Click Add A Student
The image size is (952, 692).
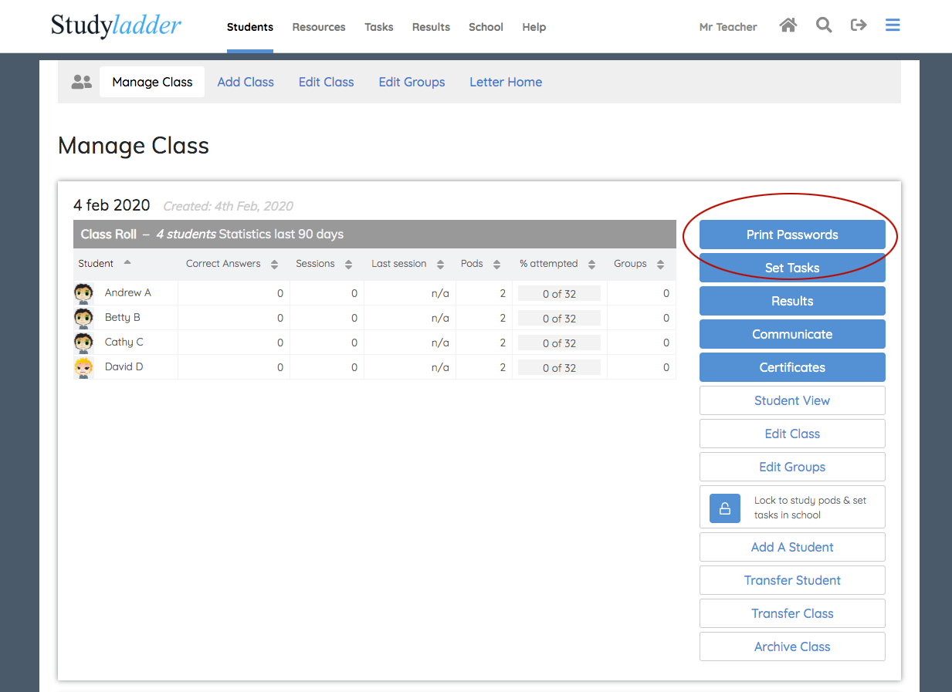(x=792, y=547)
